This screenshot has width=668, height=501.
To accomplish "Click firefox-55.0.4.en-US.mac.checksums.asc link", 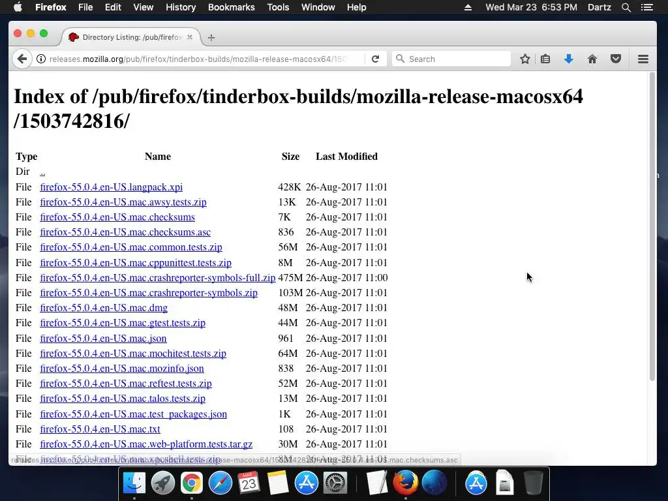I will [125, 232].
